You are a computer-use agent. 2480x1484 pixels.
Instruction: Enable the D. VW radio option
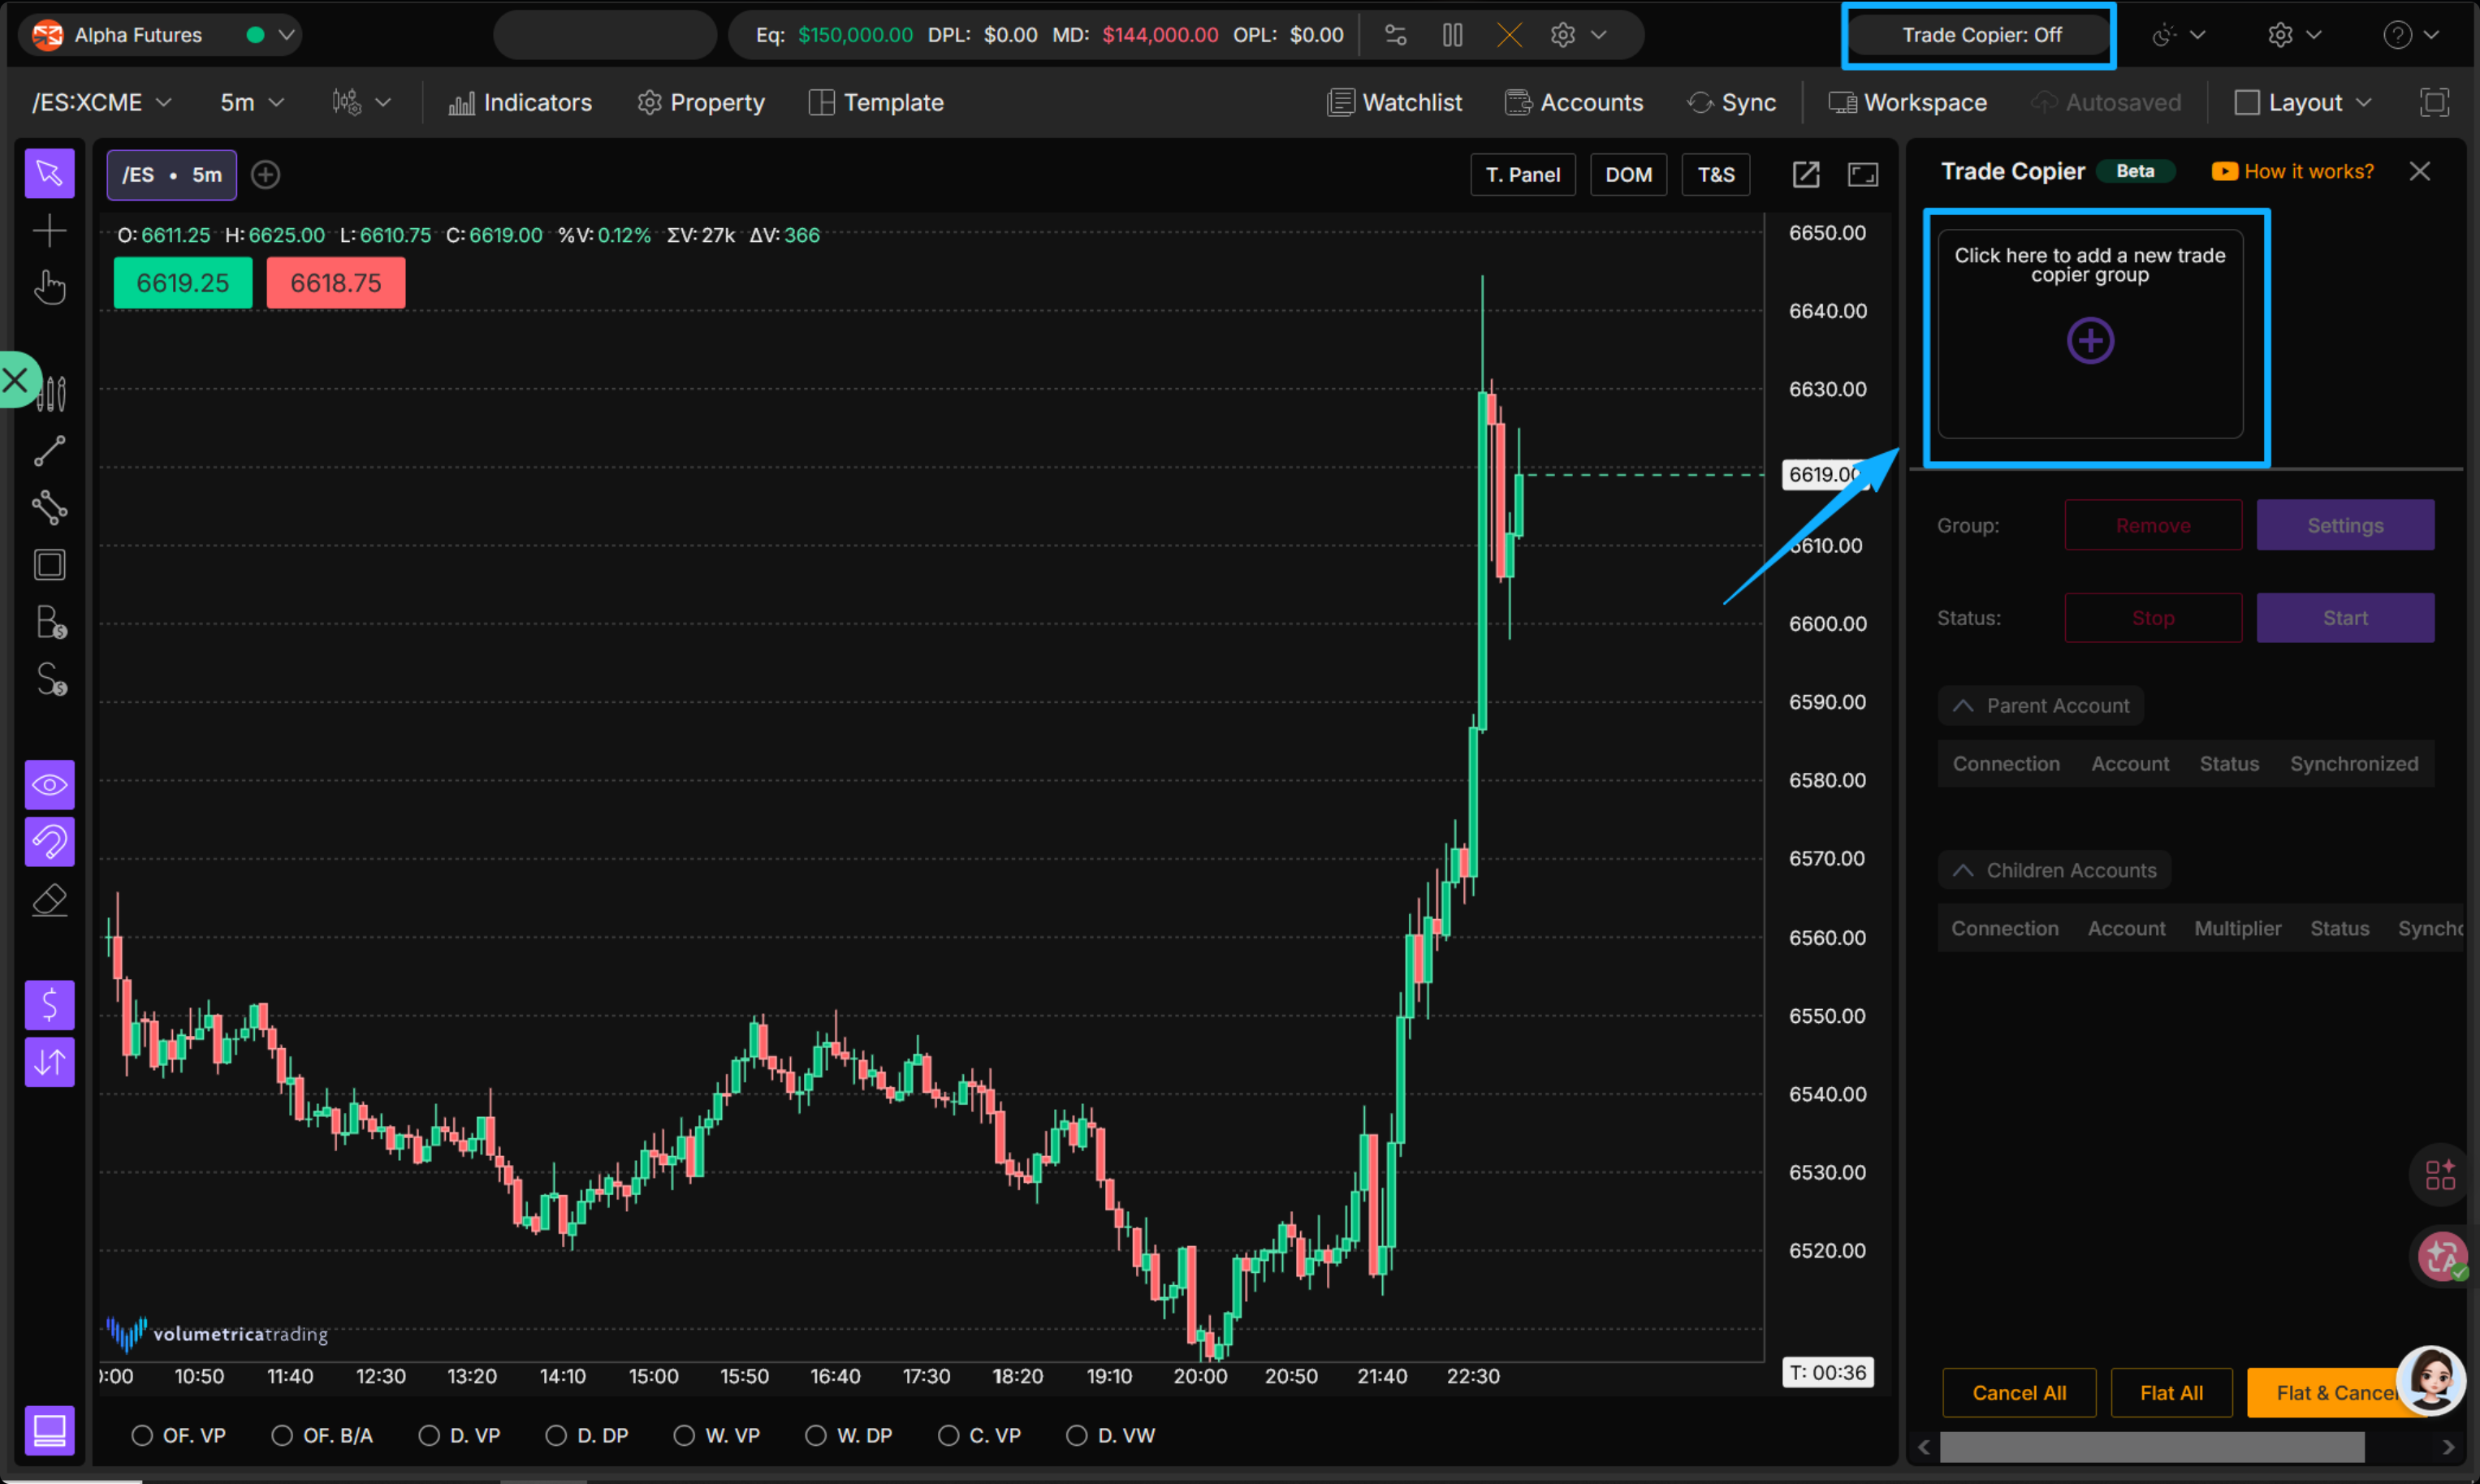[x=1076, y=1435]
